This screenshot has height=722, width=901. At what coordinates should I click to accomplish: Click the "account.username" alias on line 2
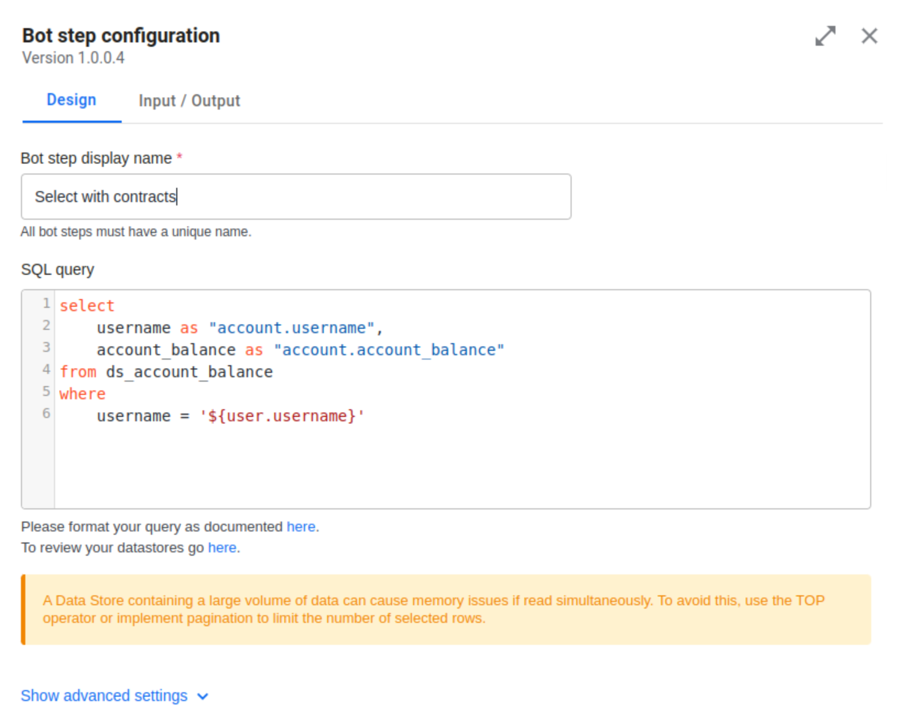pyautogui.click(x=291, y=328)
